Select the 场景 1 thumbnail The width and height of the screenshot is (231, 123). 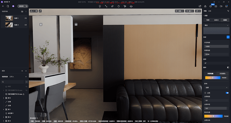(9, 18)
